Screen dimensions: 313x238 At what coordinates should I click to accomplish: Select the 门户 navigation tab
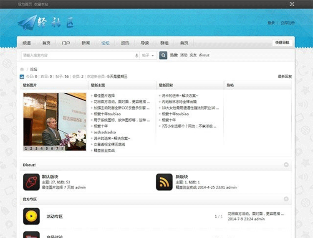tap(66, 43)
